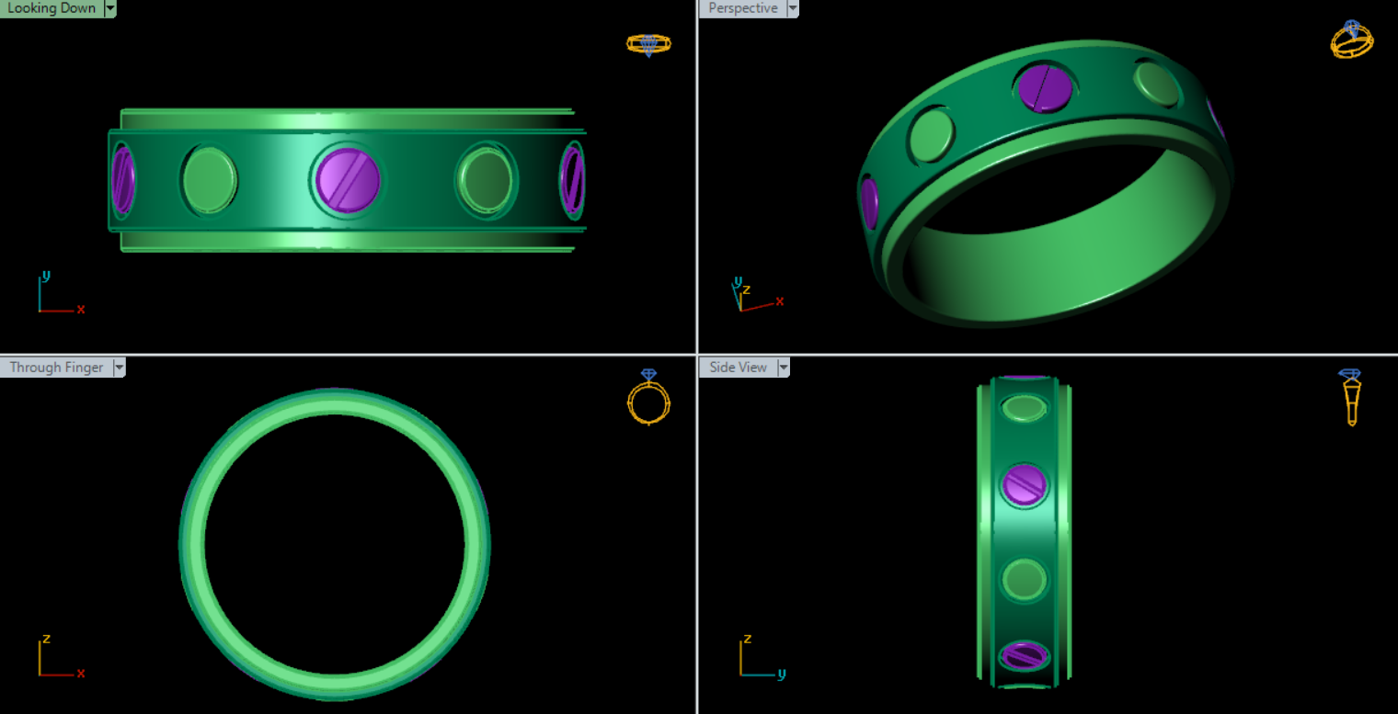Image resolution: width=1398 pixels, height=714 pixels.
Task: Click the front ring icon in Through Finger
Action: tap(648, 397)
